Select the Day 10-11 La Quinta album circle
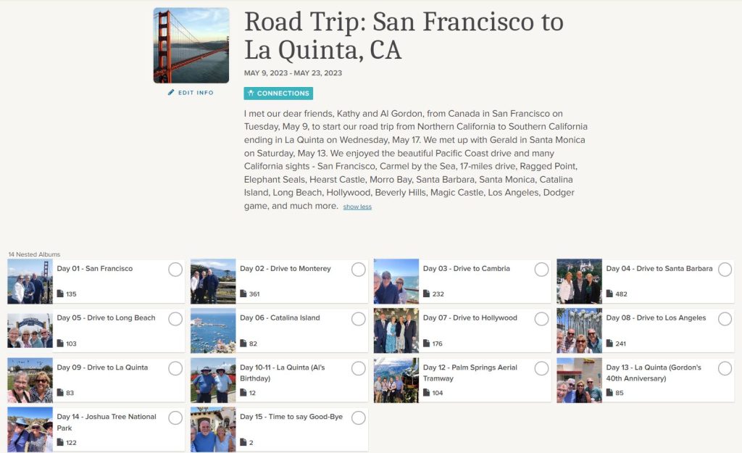The height and width of the screenshot is (453, 742). [358, 368]
